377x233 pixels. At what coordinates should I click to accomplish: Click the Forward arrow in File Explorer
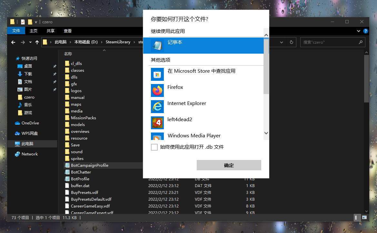tap(23, 42)
